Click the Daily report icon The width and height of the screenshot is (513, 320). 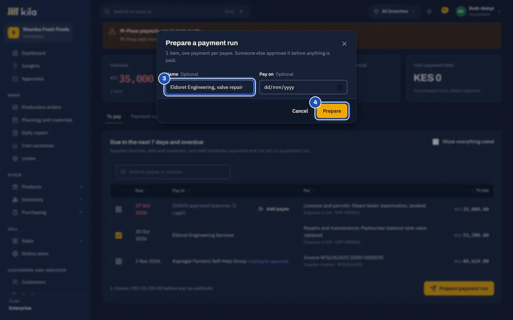15,133
